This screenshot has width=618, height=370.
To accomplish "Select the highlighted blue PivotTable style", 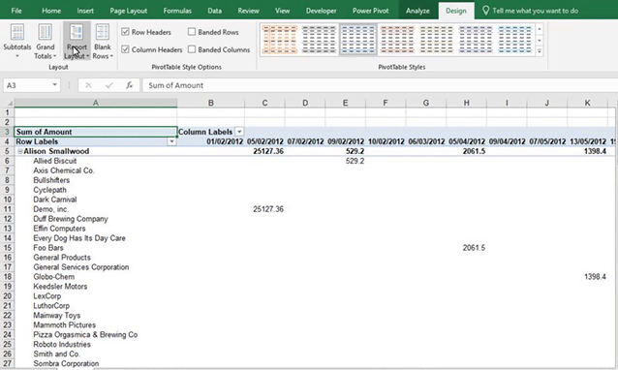I will click(x=358, y=40).
